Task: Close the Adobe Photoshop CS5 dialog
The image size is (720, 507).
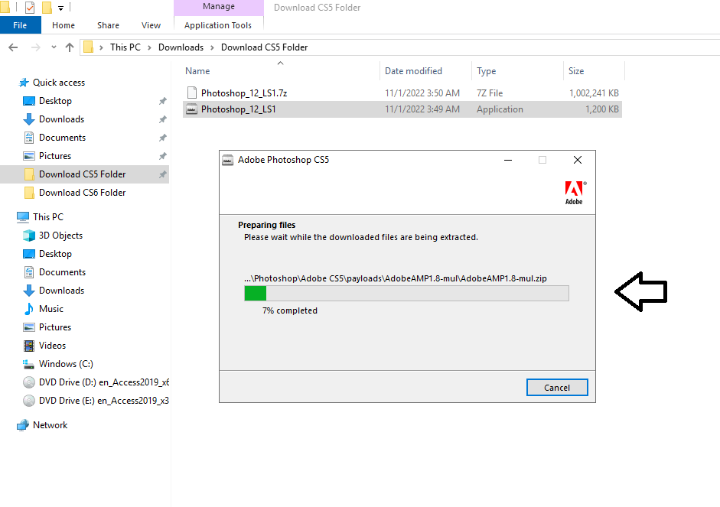Action: 578,160
